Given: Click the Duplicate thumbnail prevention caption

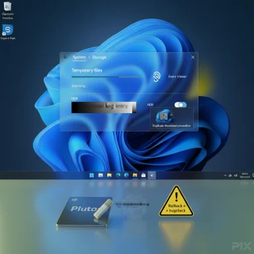Looking at the screenshot, I should (171, 126).
